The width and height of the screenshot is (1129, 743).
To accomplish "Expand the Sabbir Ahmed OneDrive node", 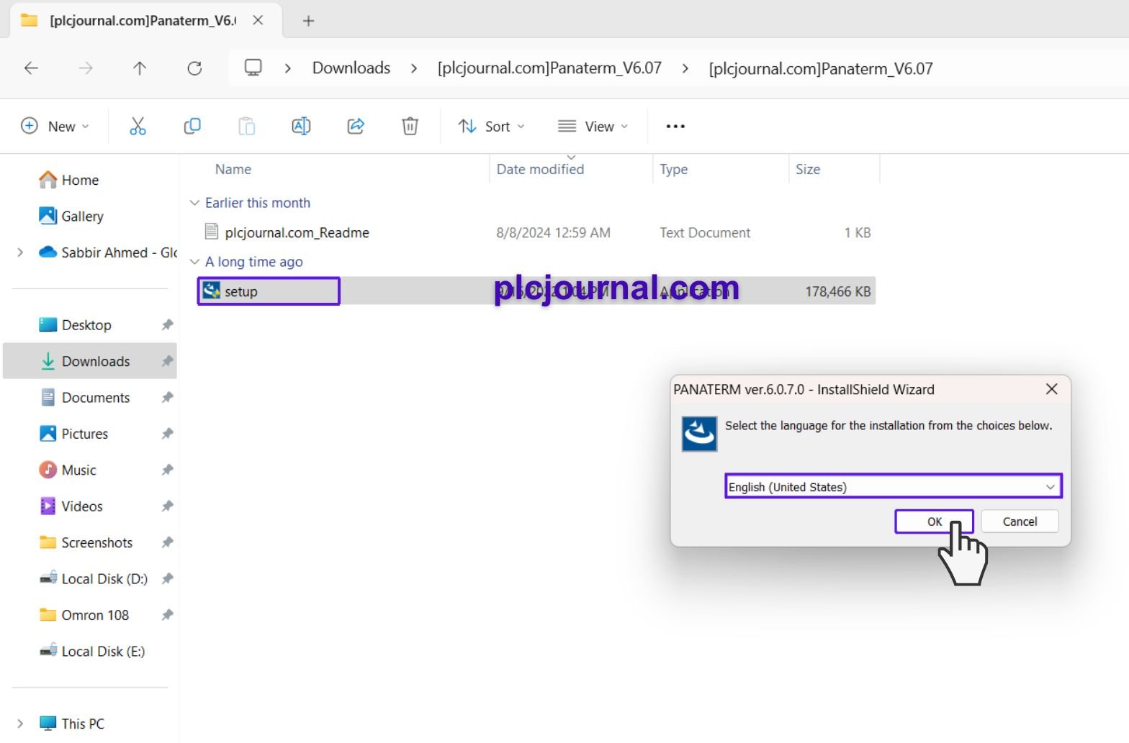I will click(x=20, y=252).
